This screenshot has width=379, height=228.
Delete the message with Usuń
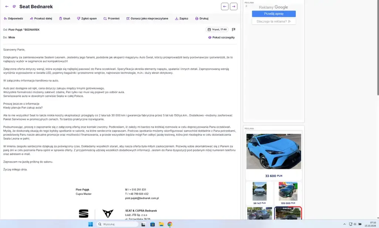[64, 18]
